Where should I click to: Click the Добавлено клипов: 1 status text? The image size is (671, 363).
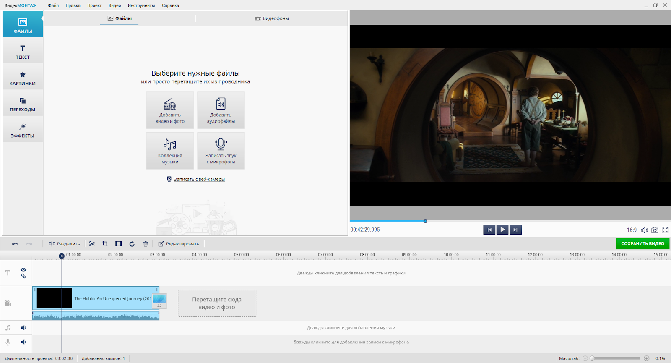103,358
